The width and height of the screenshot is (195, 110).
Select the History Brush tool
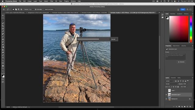click(x=3, y=42)
